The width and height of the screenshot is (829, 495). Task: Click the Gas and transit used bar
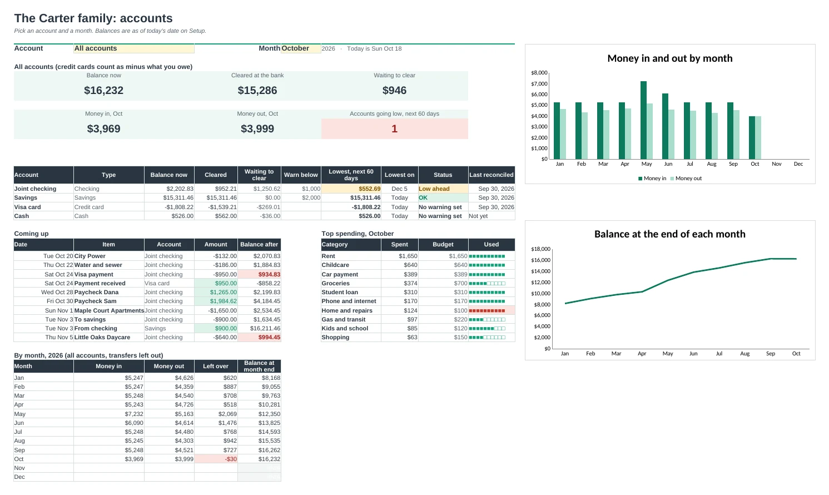tap(487, 319)
